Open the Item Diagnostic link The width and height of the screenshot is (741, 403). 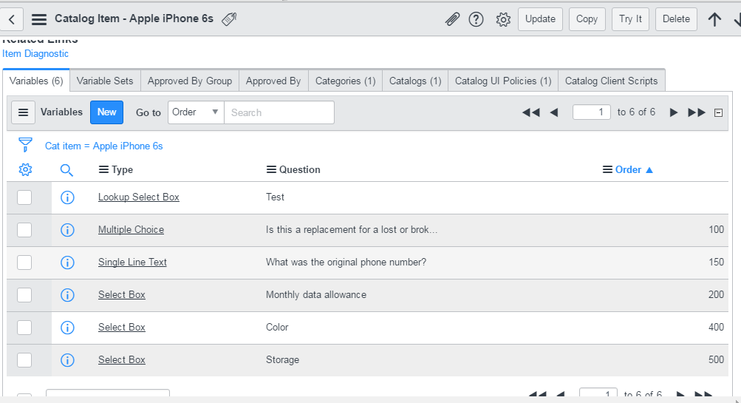click(35, 54)
